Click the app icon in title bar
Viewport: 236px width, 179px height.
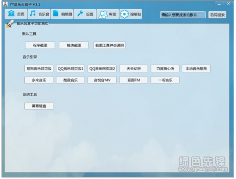(5, 4)
